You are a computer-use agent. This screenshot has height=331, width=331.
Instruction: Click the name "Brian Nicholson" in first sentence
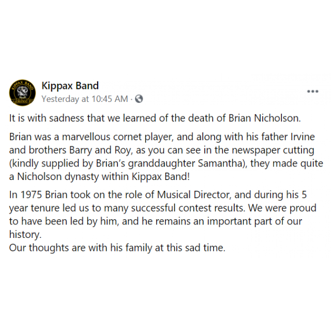point(264,118)
